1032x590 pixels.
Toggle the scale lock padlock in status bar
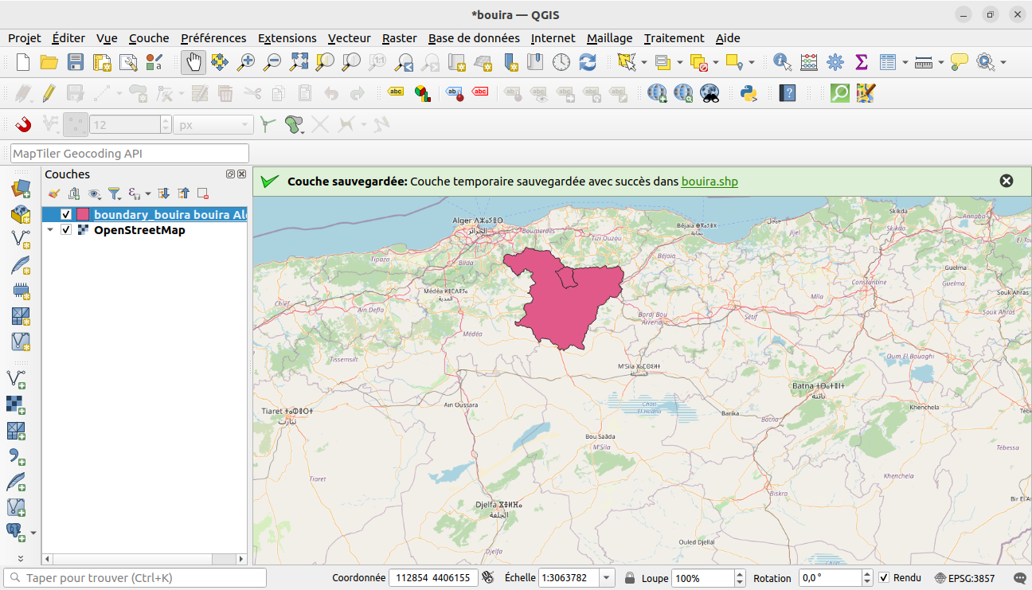coord(630,578)
